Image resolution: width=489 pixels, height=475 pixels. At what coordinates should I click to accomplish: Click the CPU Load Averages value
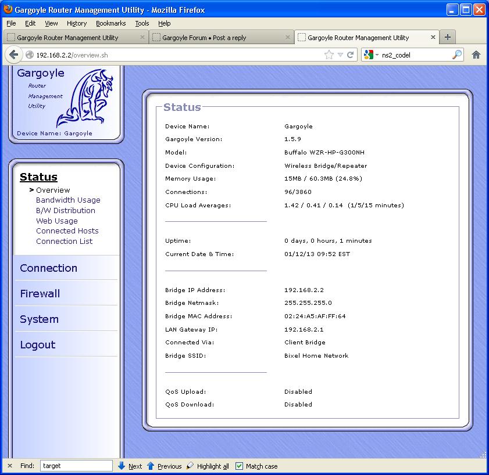(x=344, y=205)
